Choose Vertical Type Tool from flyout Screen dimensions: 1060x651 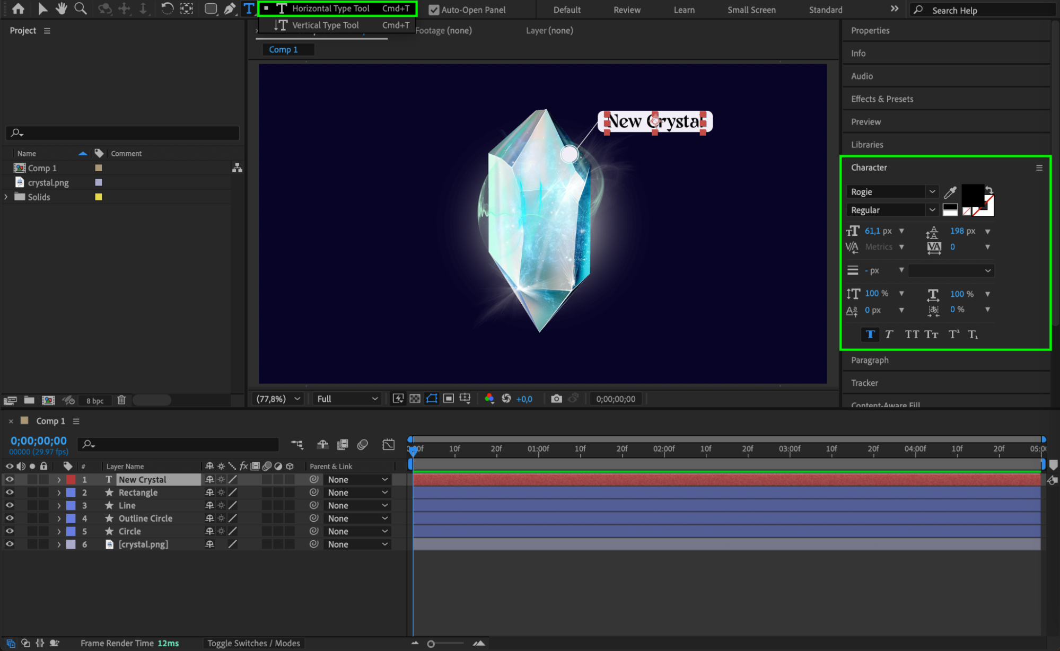coord(337,25)
